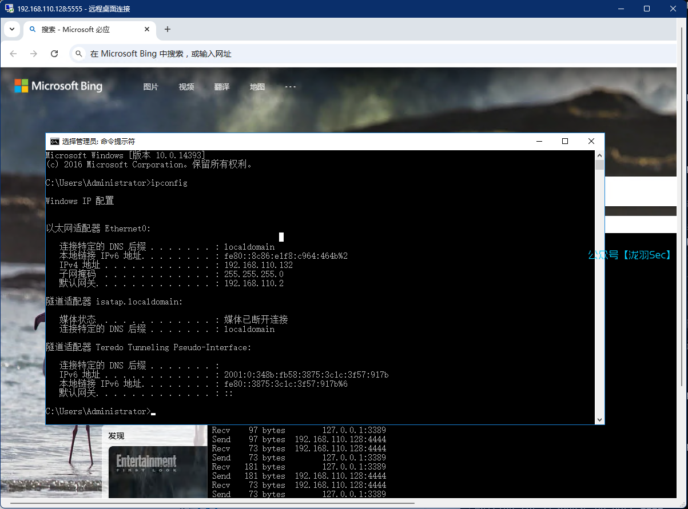Open the 视频 link in Bing navigation

186,87
